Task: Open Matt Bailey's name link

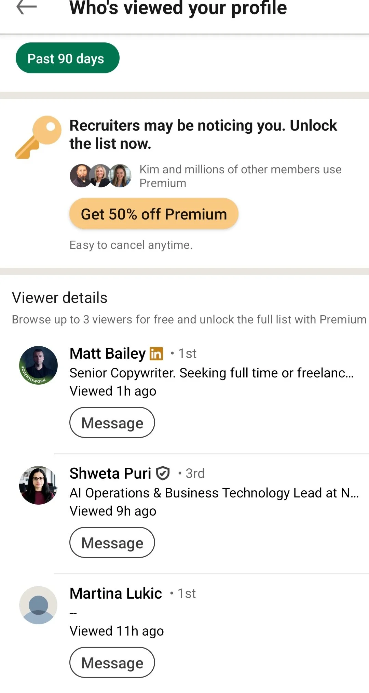Action: tap(108, 353)
